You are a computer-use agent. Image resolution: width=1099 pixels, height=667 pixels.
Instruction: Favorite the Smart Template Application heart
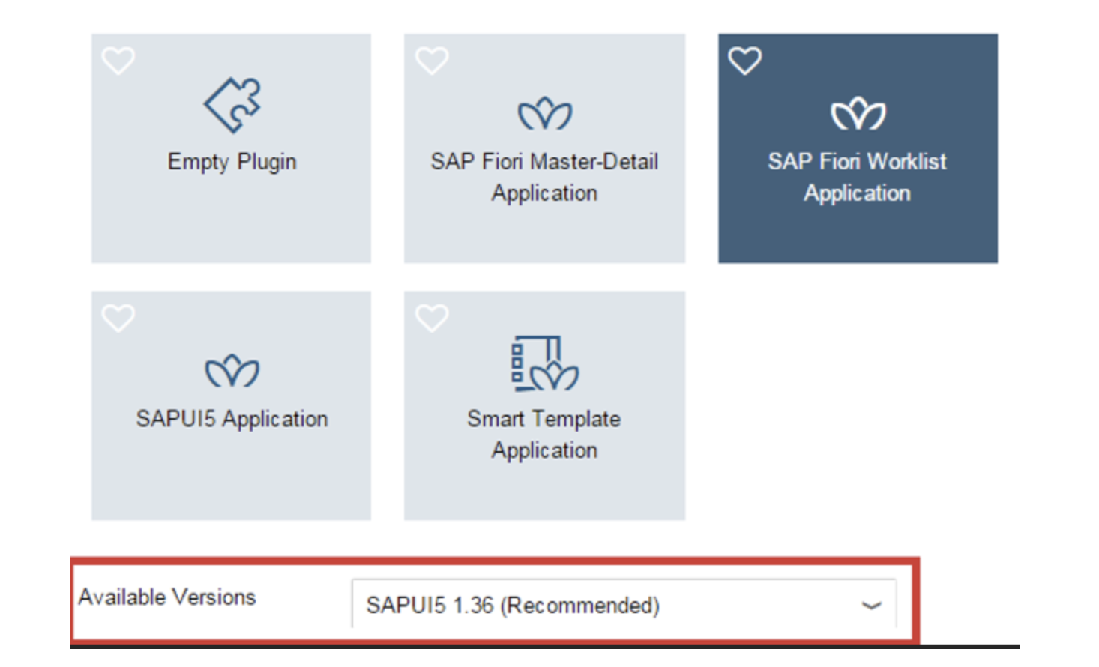point(432,318)
